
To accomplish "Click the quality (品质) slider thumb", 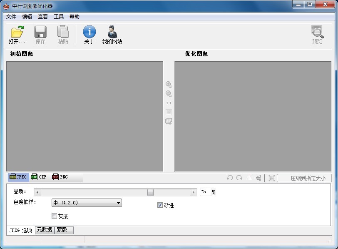I will click(x=150, y=192).
